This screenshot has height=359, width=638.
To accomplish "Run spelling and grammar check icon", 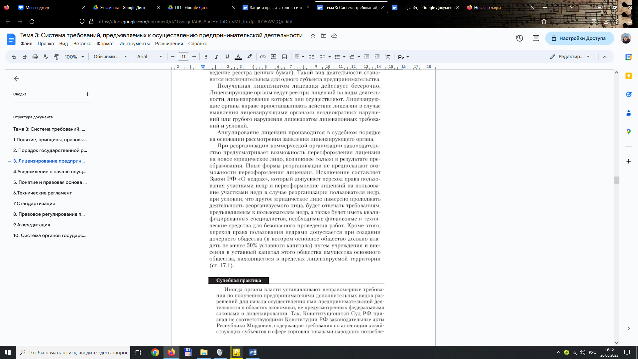I will coord(46,57).
